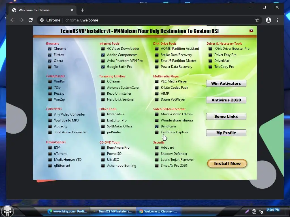Viewport: 290px width, 217px height.
Task: Close the TeamOS VIP Installer dialog
Action: tap(251, 31)
